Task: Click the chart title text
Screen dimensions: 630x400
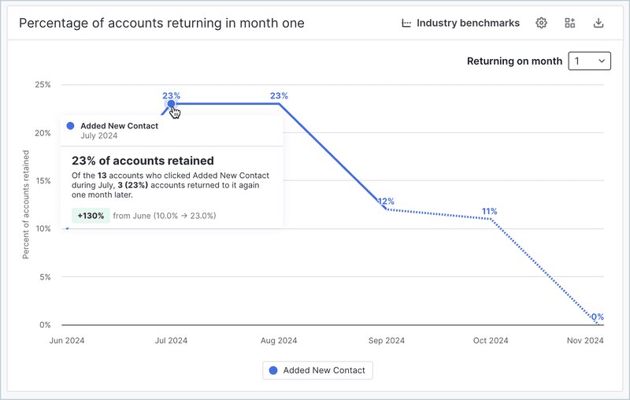Action: [161, 23]
